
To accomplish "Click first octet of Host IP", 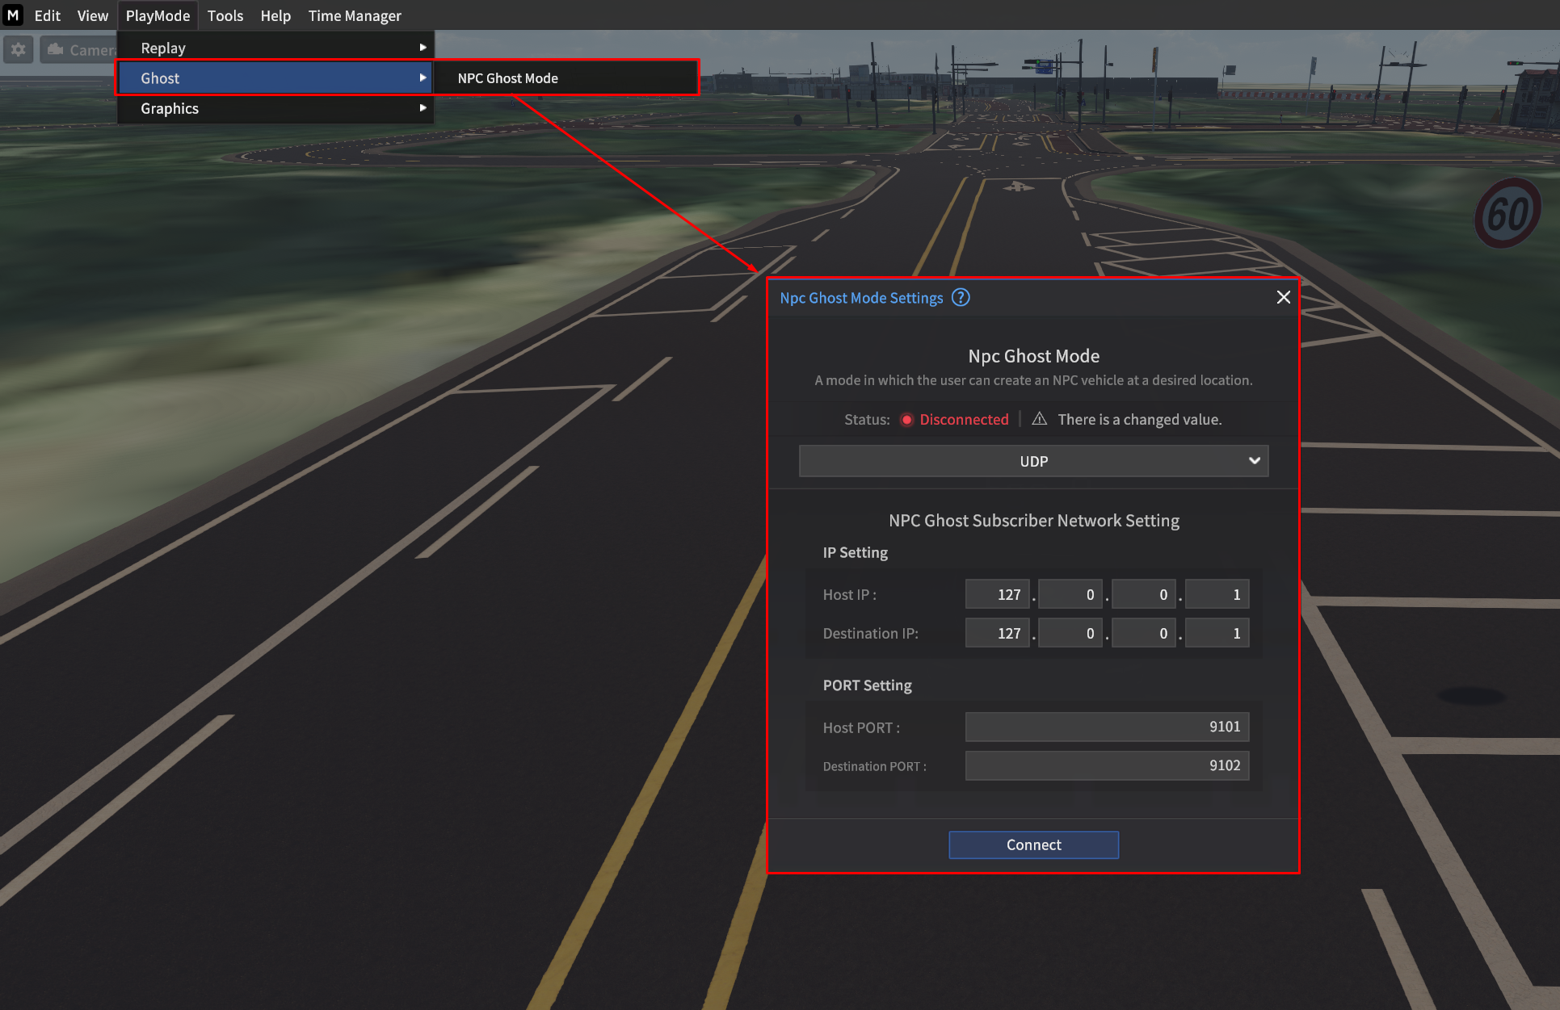I will tap(997, 594).
